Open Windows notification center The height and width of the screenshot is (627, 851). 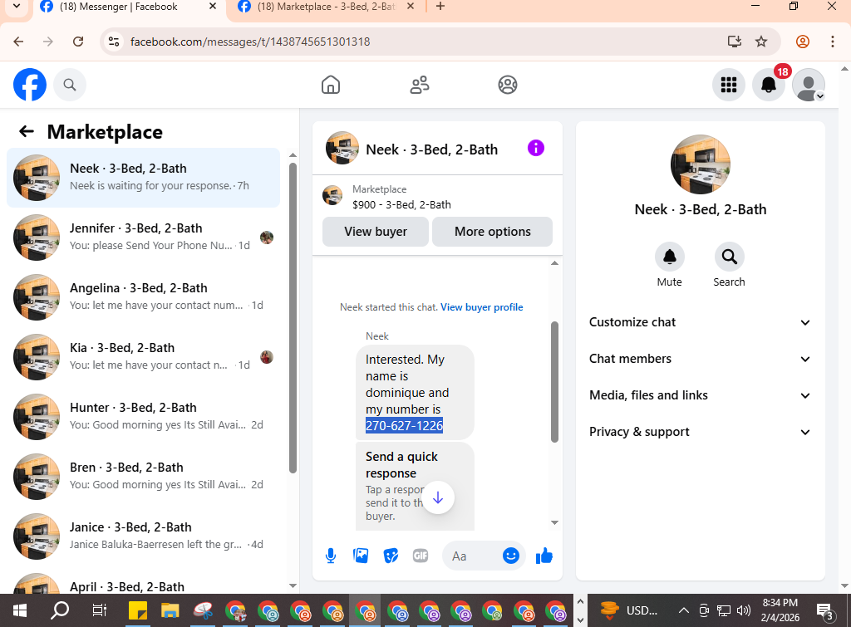(x=824, y=610)
